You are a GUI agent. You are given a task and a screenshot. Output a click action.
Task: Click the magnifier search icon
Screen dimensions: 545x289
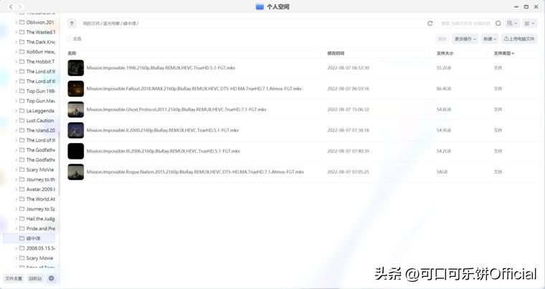coord(498,23)
